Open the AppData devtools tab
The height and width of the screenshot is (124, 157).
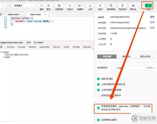tap(87, 47)
